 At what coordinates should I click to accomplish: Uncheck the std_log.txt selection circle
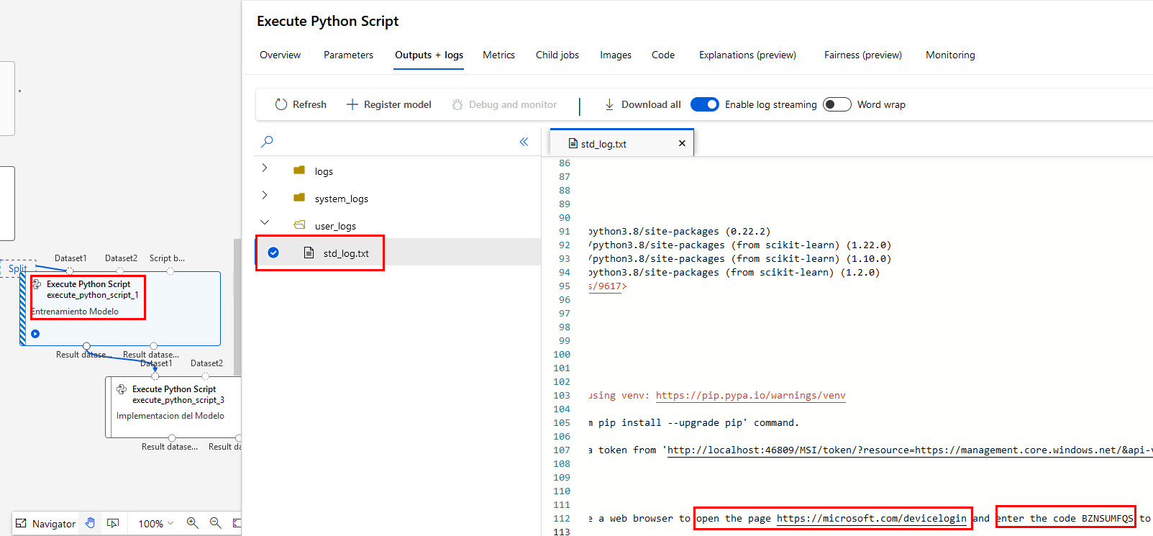[273, 253]
